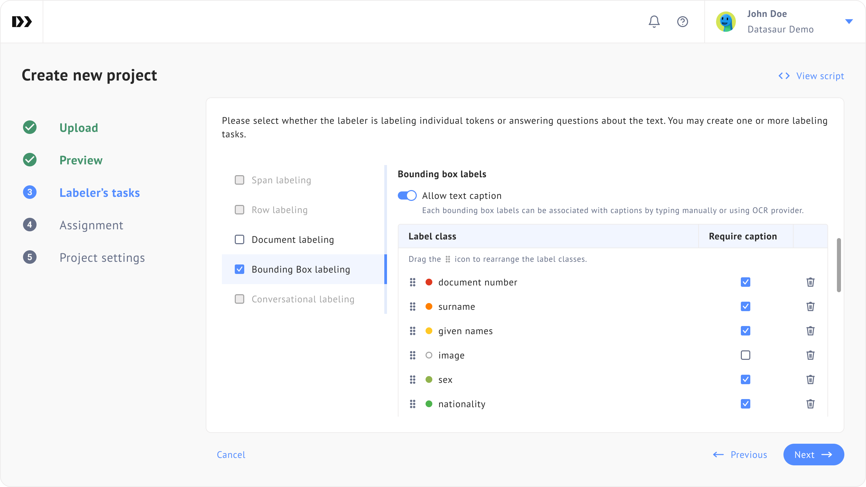
Task: Delete the document number label class
Action: 810,282
